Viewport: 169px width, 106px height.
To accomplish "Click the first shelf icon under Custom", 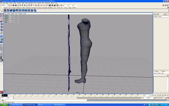I will 5,10.
